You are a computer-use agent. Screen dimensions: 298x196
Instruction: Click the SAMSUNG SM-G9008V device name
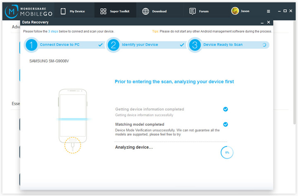click(49, 61)
